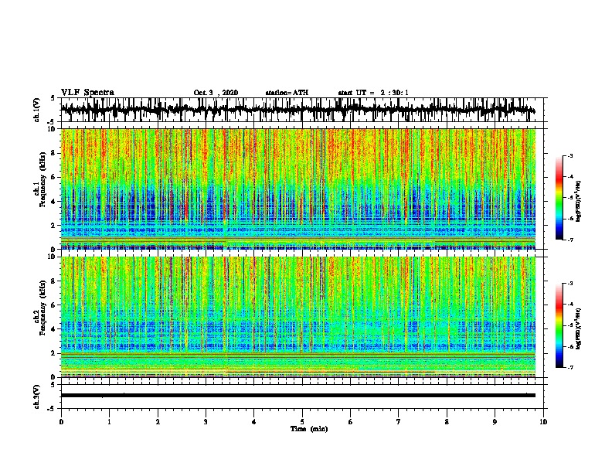This screenshot has height=473, width=612.
Task: Select the ch.1 "Frequency (kHz)" axis label
Action: click(x=42, y=179)
